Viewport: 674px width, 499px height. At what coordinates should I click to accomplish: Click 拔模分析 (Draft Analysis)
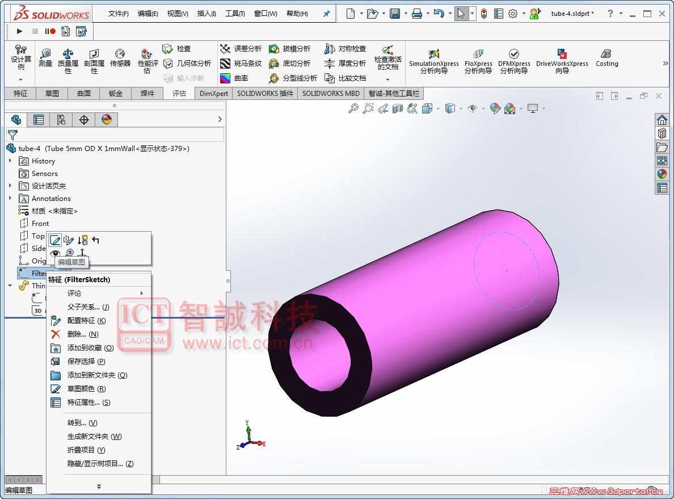[x=289, y=49]
